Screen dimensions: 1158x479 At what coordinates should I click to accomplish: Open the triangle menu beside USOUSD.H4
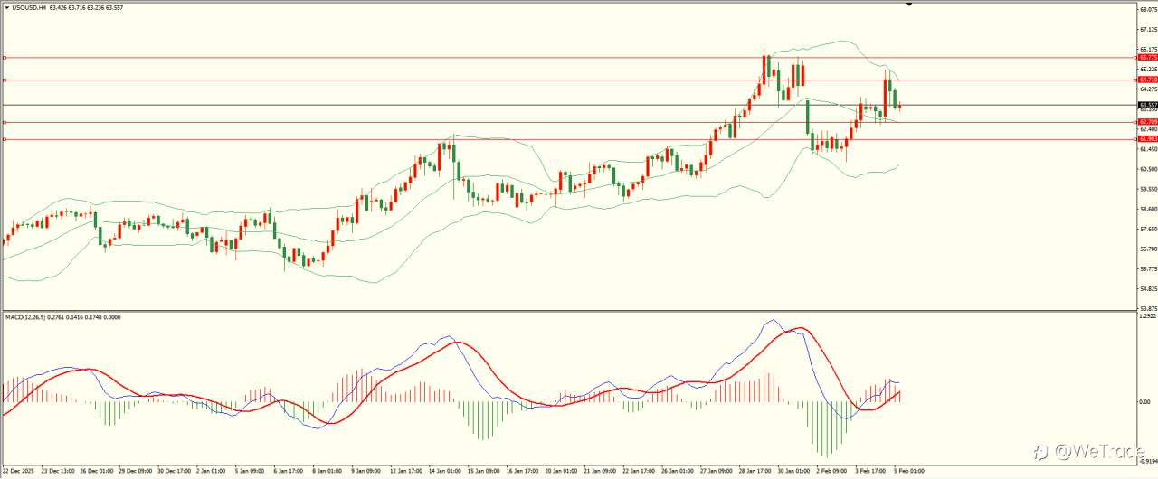(x=6, y=7)
